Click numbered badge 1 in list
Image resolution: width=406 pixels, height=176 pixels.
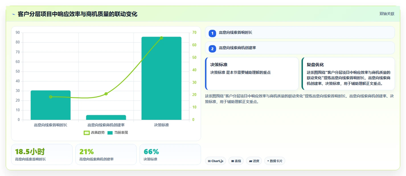click(x=212, y=33)
